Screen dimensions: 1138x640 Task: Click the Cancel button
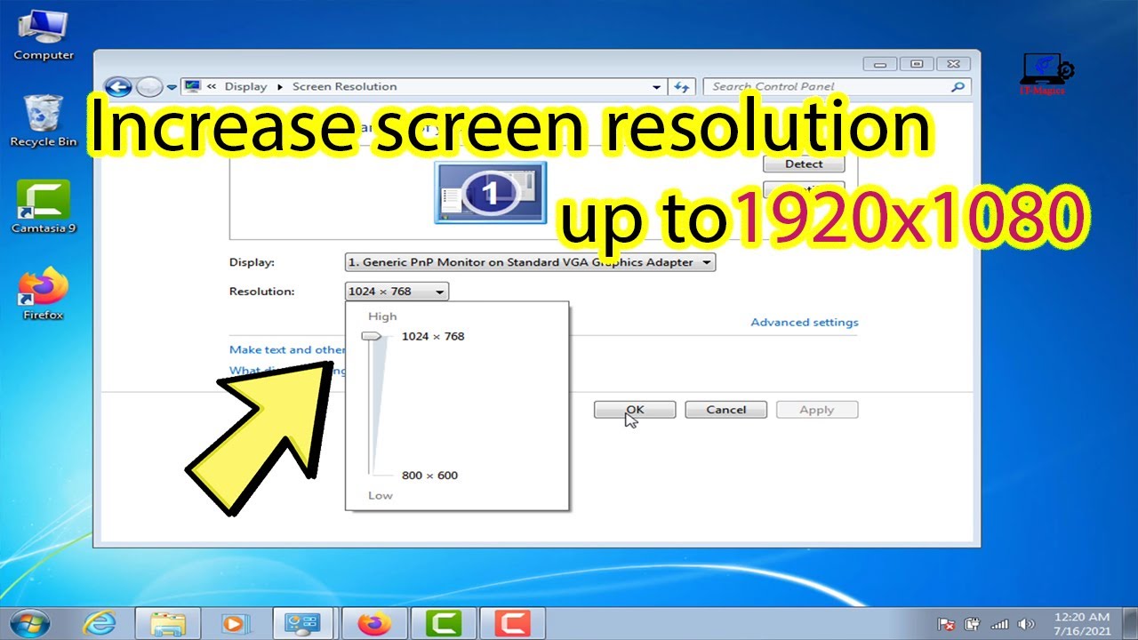pos(726,410)
